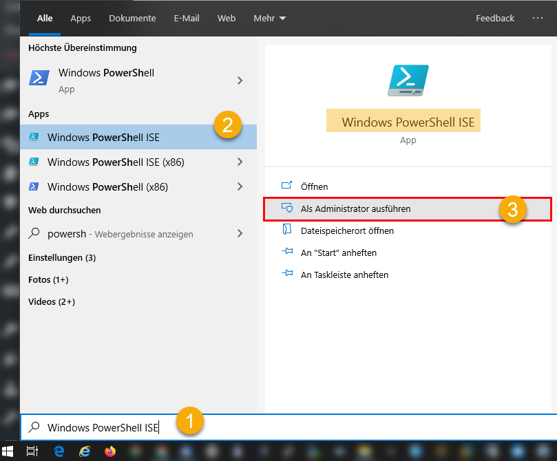Switch to the Apps tab
This screenshot has height=461, width=557.
(x=81, y=18)
